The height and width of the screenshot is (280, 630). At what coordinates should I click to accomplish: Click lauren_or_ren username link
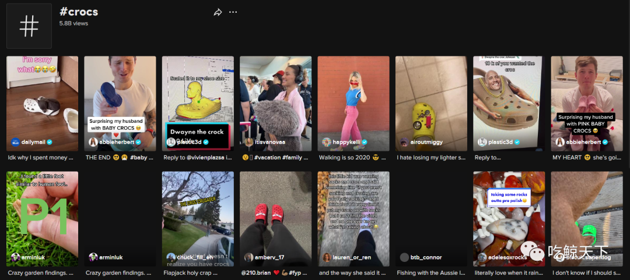point(351,257)
